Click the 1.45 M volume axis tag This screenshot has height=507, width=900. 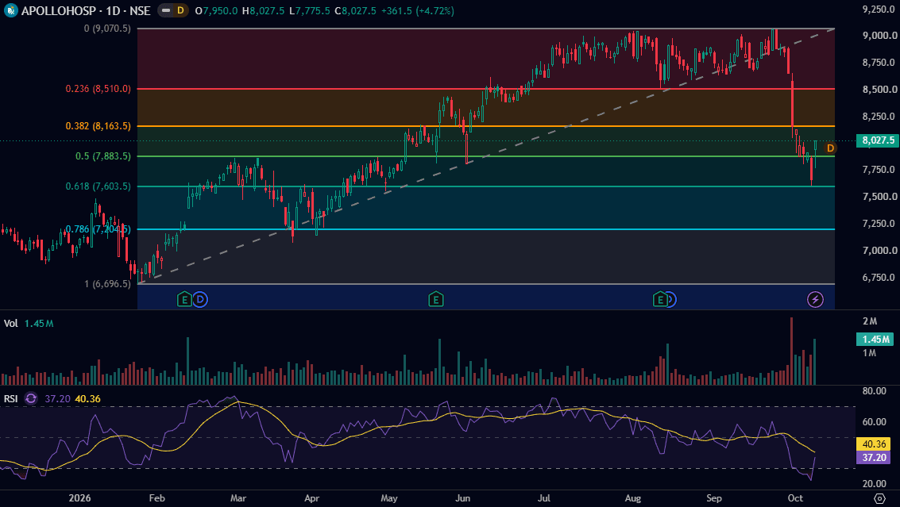[x=876, y=340]
